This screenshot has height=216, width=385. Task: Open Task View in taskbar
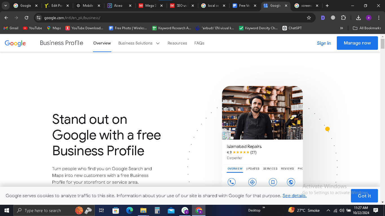click(x=101, y=210)
